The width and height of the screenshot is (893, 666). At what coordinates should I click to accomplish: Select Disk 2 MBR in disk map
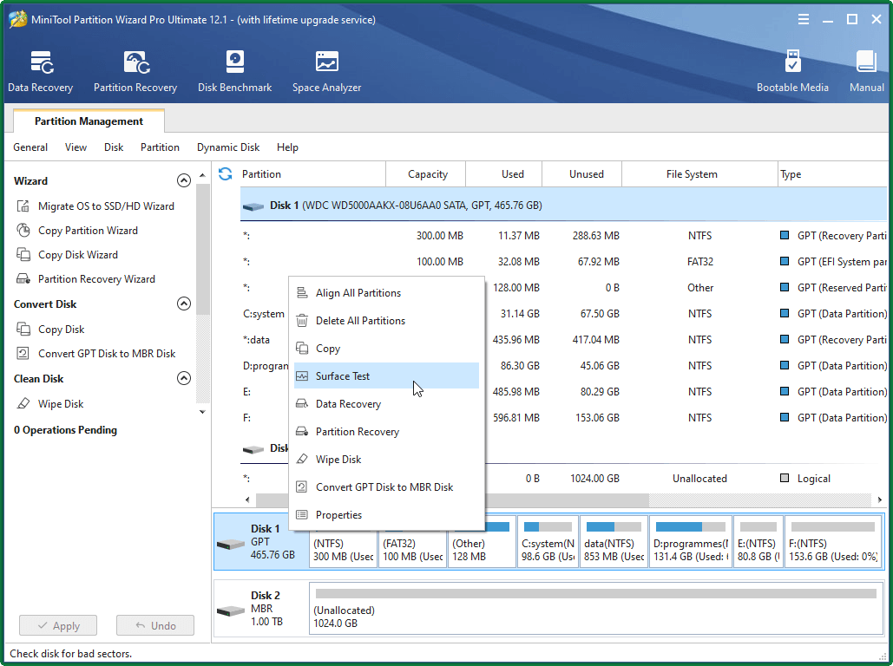(261, 609)
